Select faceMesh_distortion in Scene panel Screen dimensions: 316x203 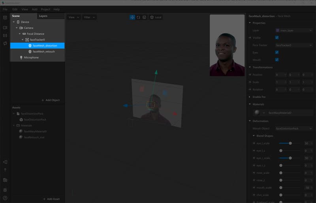(x=37, y=45)
